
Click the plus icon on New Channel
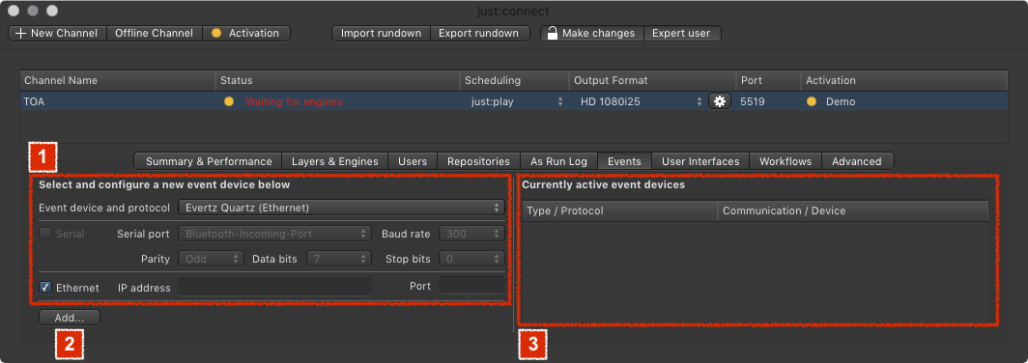click(x=20, y=33)
